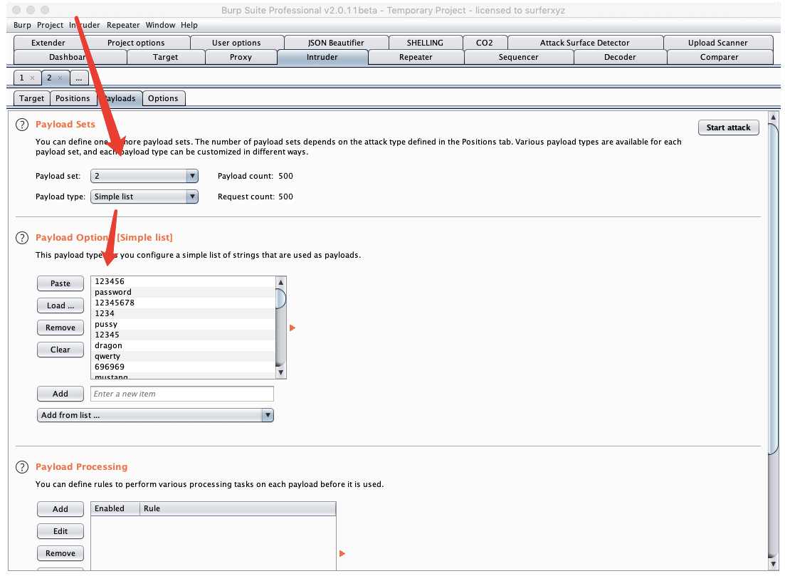
Task: Open the Project menu
Action: (x=50, y=25)
